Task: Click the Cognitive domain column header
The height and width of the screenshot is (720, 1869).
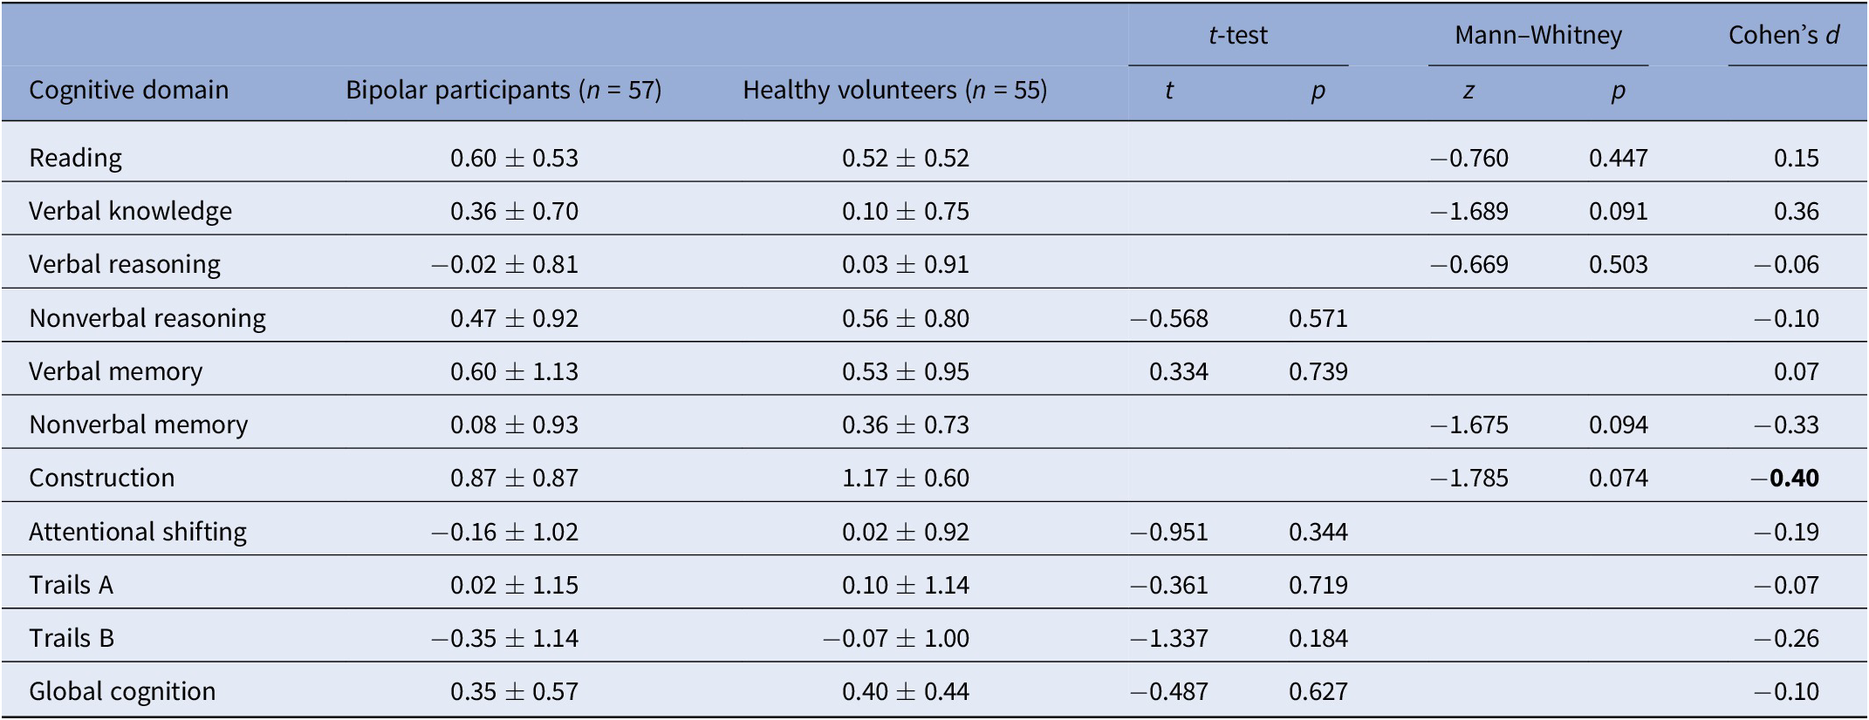Action: (x=128, y=90)
